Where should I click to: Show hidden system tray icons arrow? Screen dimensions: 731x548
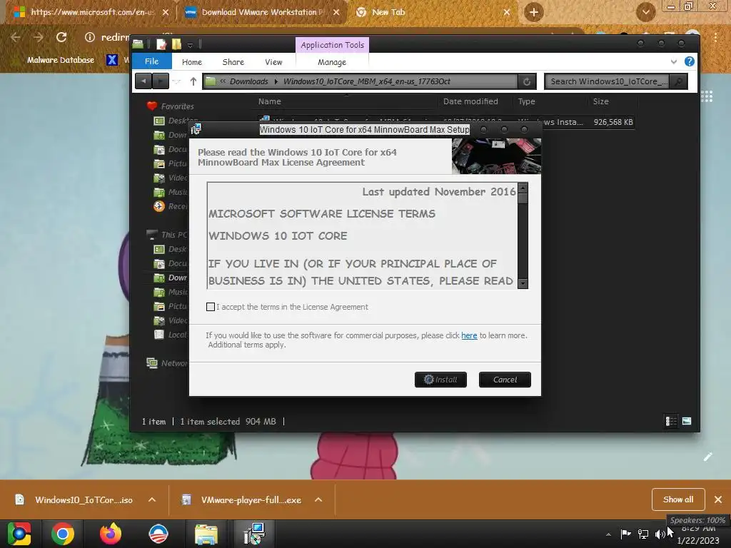(608, 534)
